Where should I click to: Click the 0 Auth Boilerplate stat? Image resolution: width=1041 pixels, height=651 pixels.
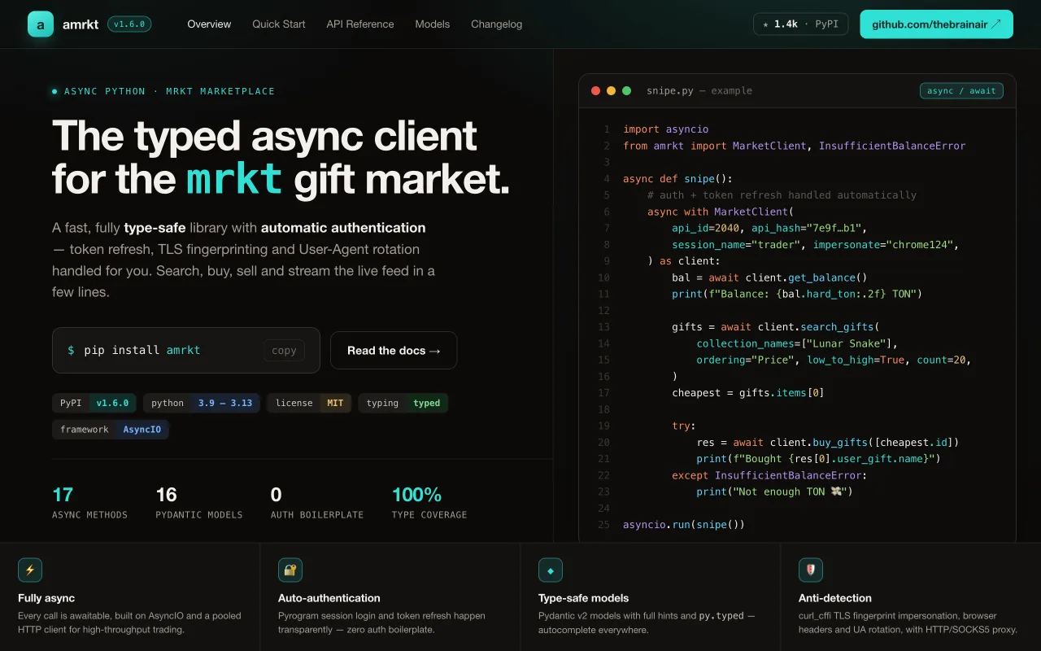pos(317,502)
